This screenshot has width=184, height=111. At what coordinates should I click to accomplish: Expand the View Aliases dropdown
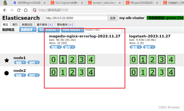pyautogui.click(x=72, y=30)
